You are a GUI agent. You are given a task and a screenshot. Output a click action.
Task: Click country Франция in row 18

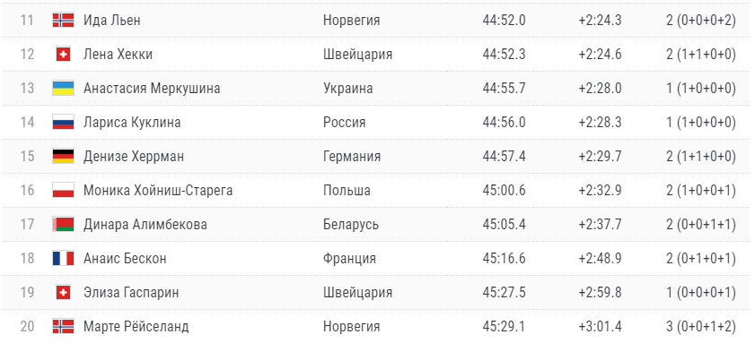pos(349,259)
